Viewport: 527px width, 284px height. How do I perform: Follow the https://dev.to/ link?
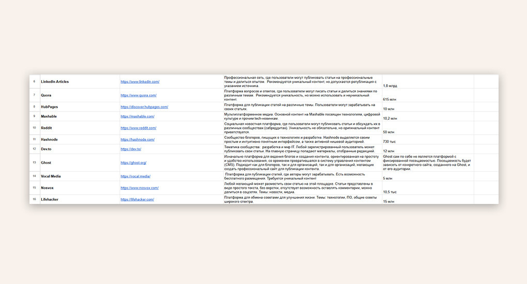coord(131,149)
